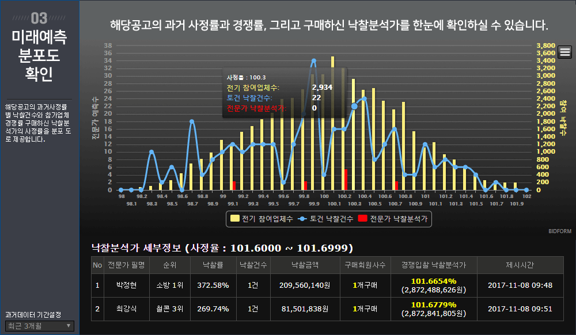
Task: Click 1개구매 in the 박정현 row
Action: click(365, 285)
